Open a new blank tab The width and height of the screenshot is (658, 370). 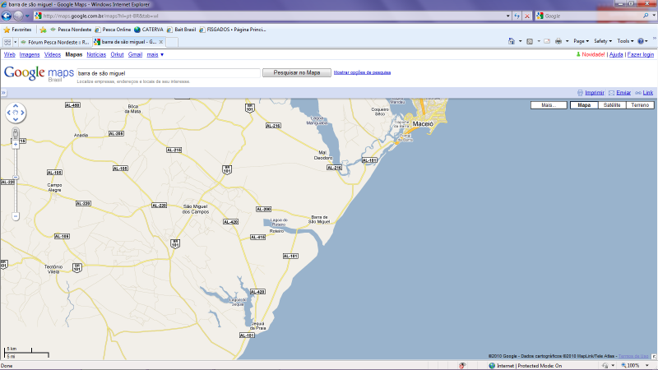pyautogui.click(x=172, y=42)
